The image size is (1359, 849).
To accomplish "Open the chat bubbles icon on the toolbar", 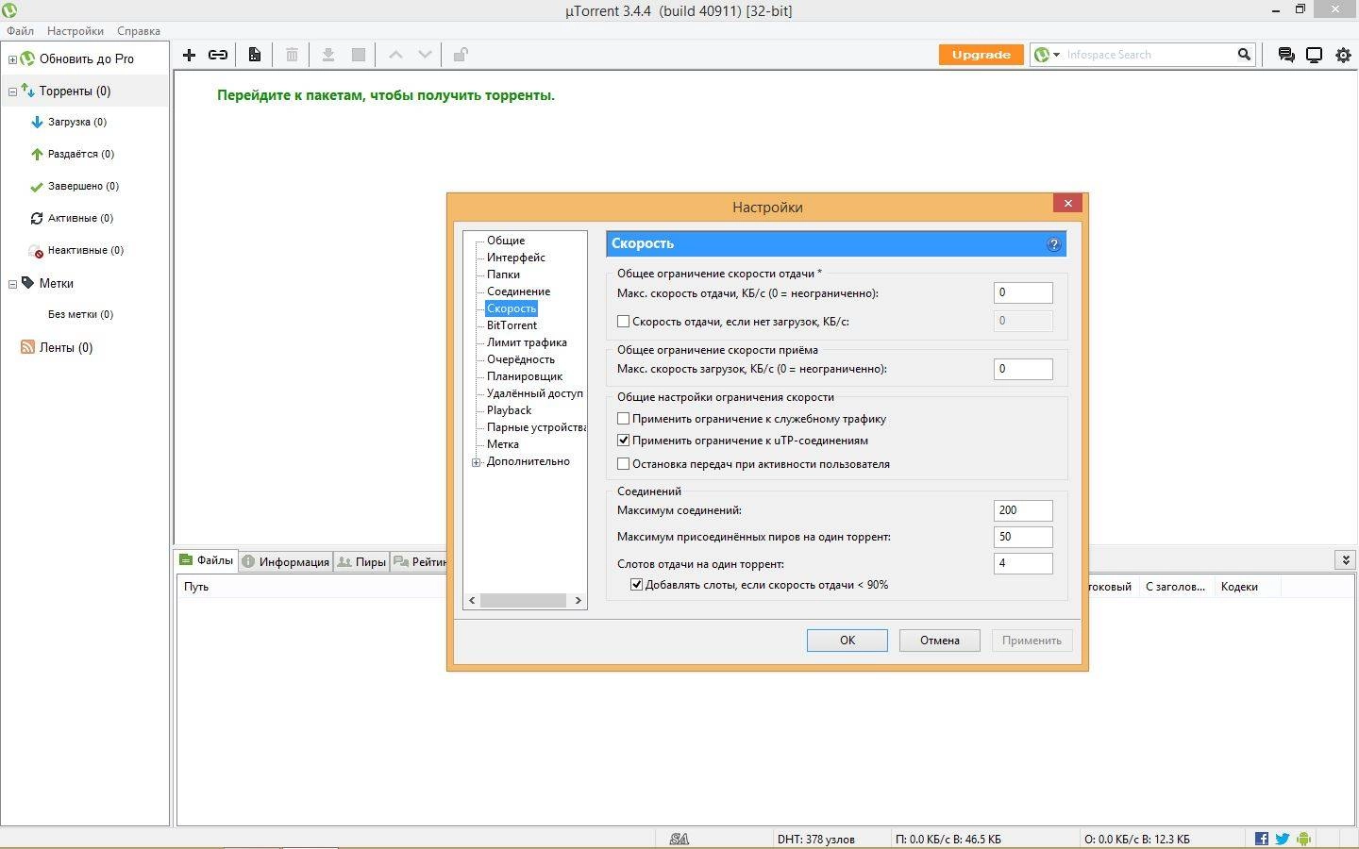I will point(1285,55).
